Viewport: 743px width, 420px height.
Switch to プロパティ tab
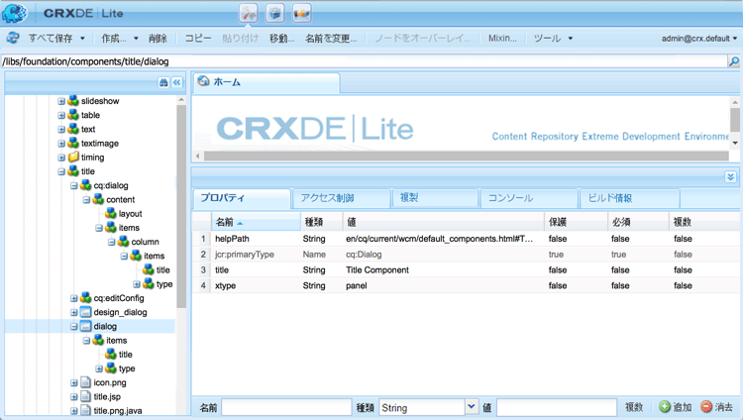point(242,198)
